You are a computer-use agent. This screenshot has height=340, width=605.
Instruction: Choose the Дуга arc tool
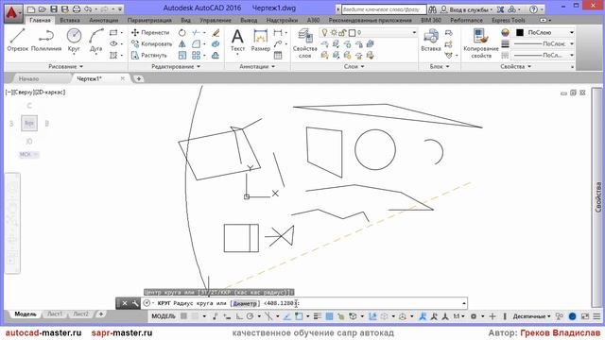tap(96, 40)
